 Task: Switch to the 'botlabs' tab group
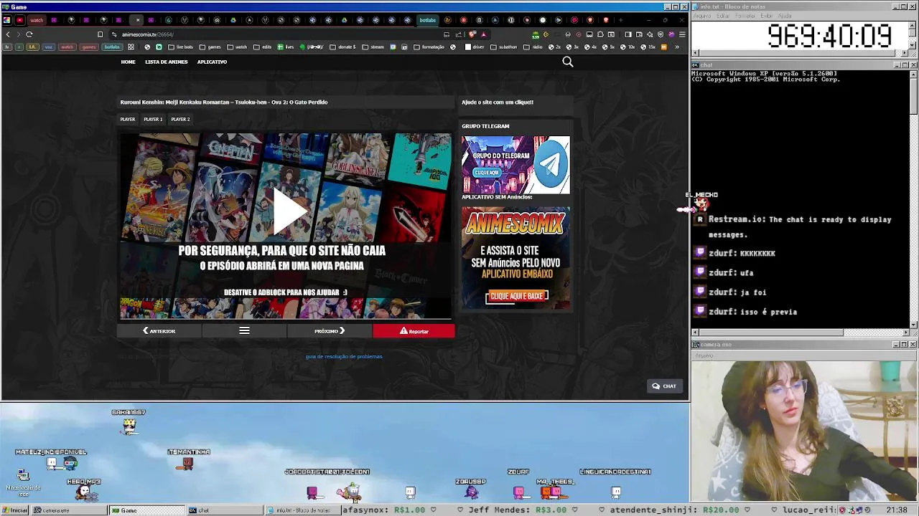[x=428, y=20]
